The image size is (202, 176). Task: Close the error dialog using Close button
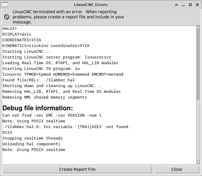[177, 169]
